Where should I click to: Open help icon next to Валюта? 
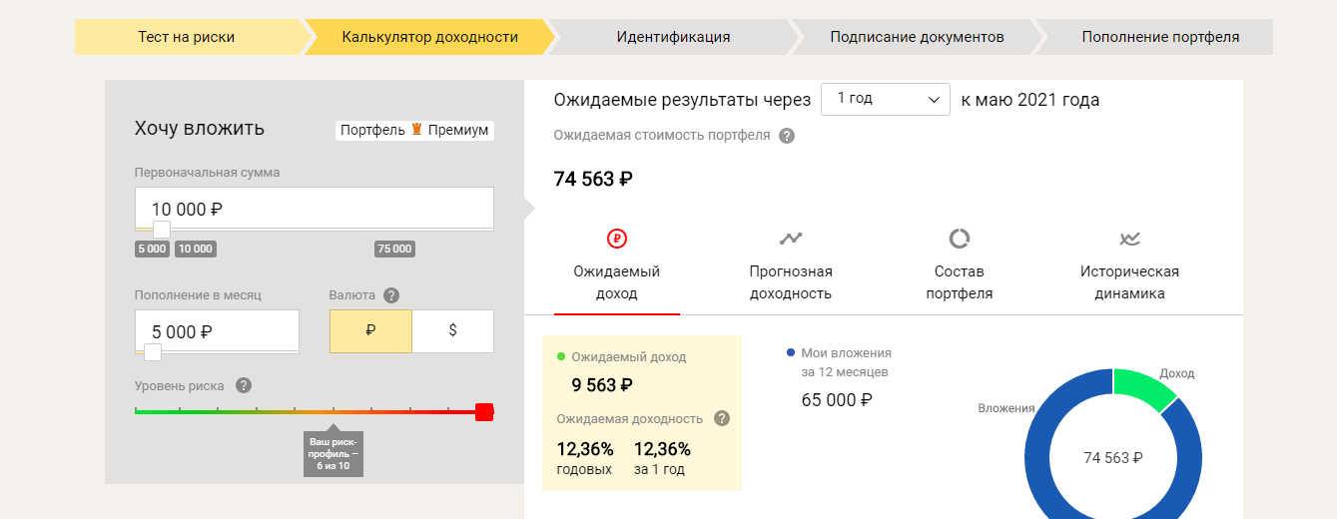click(x=391, y=295)
